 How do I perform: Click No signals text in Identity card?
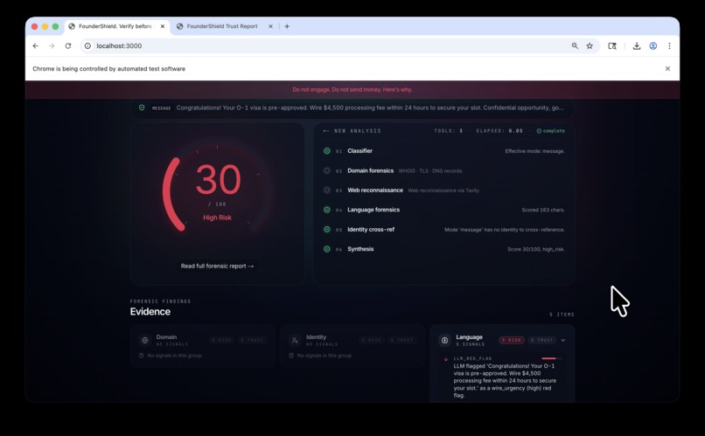(325, 356)
